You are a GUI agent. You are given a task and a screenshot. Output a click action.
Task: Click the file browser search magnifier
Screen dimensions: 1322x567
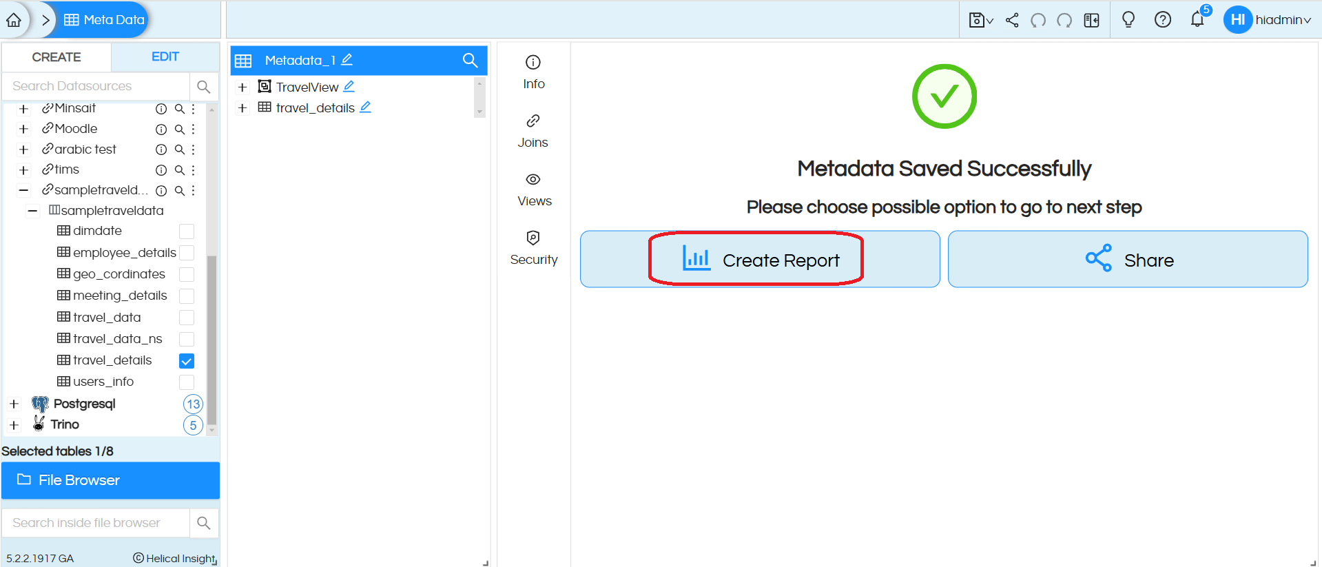coord(203,523)
